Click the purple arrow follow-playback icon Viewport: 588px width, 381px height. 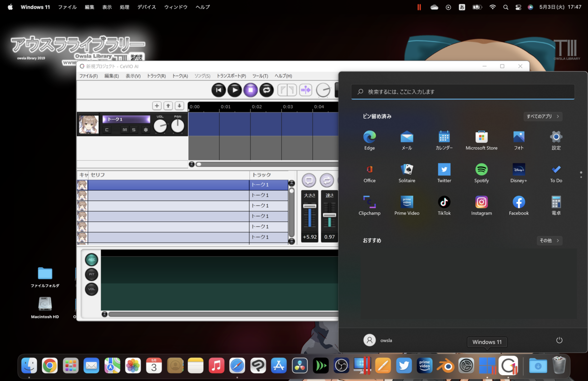pyautogui.click(x=306, y=90)
